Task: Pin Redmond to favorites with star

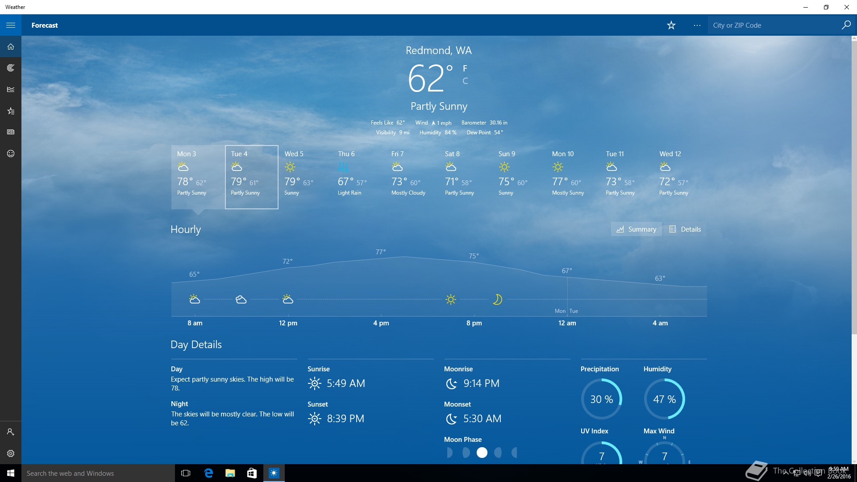Action: click(671, 25)
